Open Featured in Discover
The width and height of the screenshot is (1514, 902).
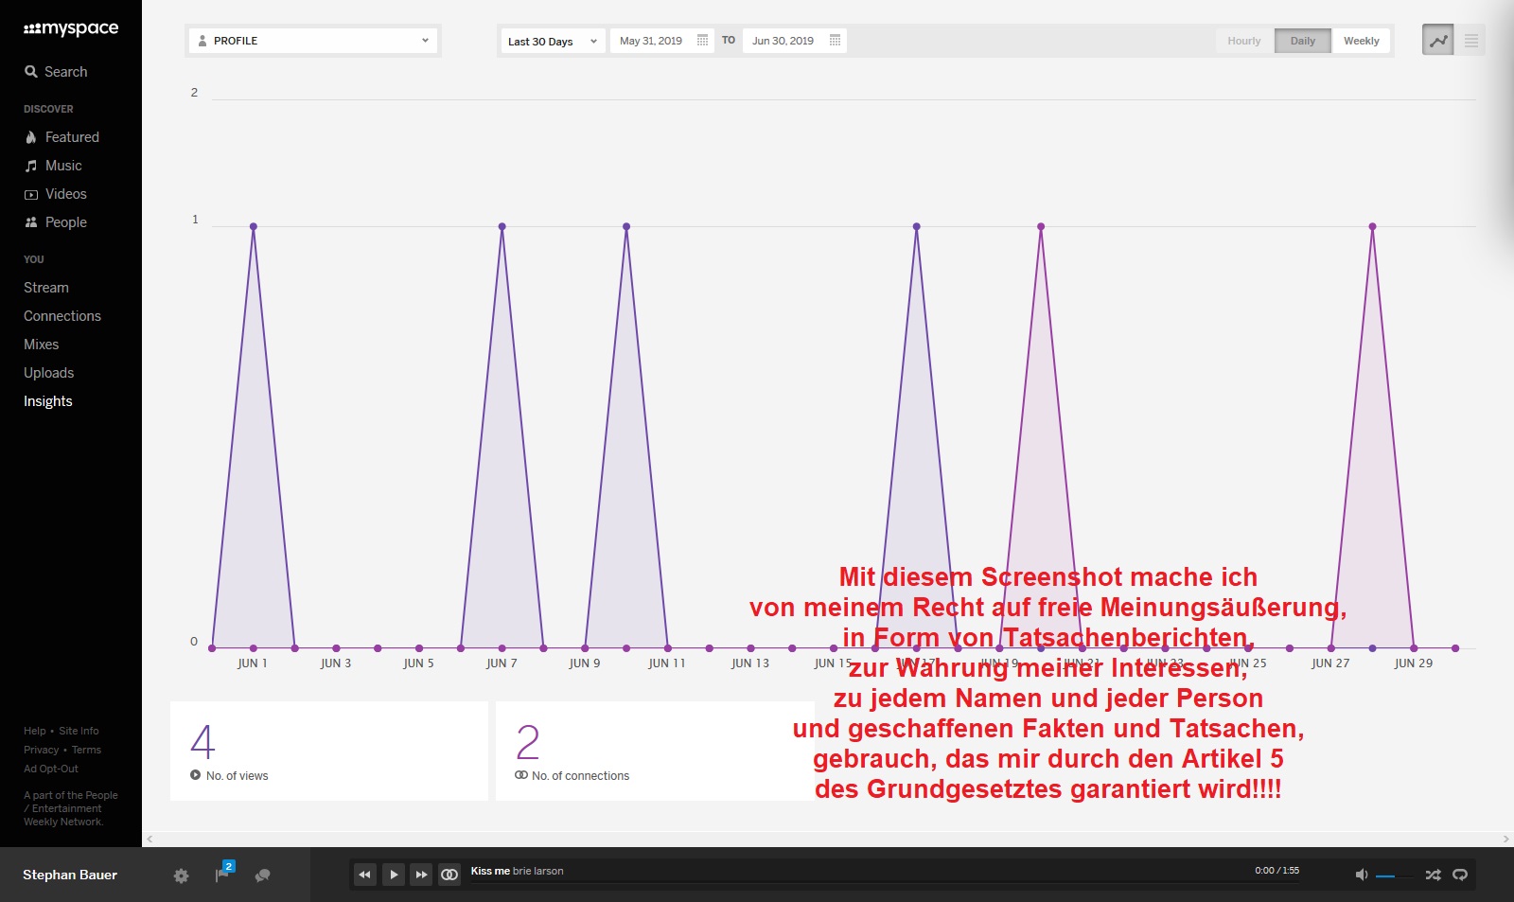[x=62, y=137]
